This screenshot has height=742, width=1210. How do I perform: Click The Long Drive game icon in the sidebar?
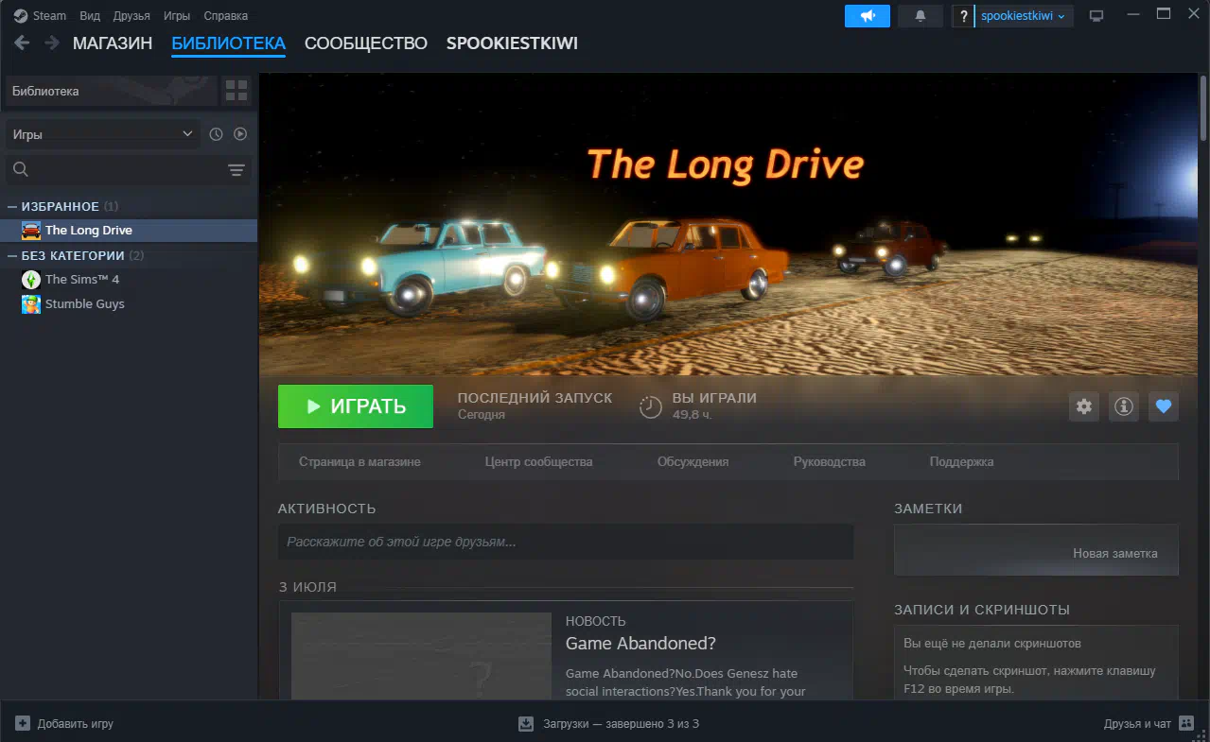pos(31,231)
